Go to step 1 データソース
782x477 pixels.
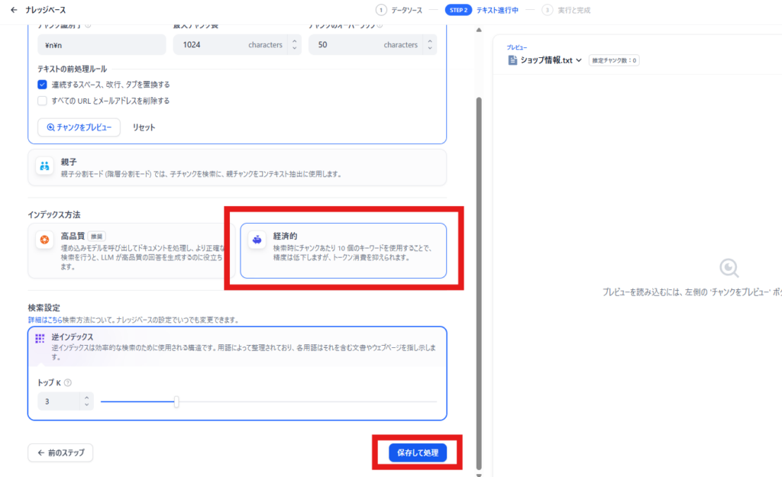coord(402,10)
